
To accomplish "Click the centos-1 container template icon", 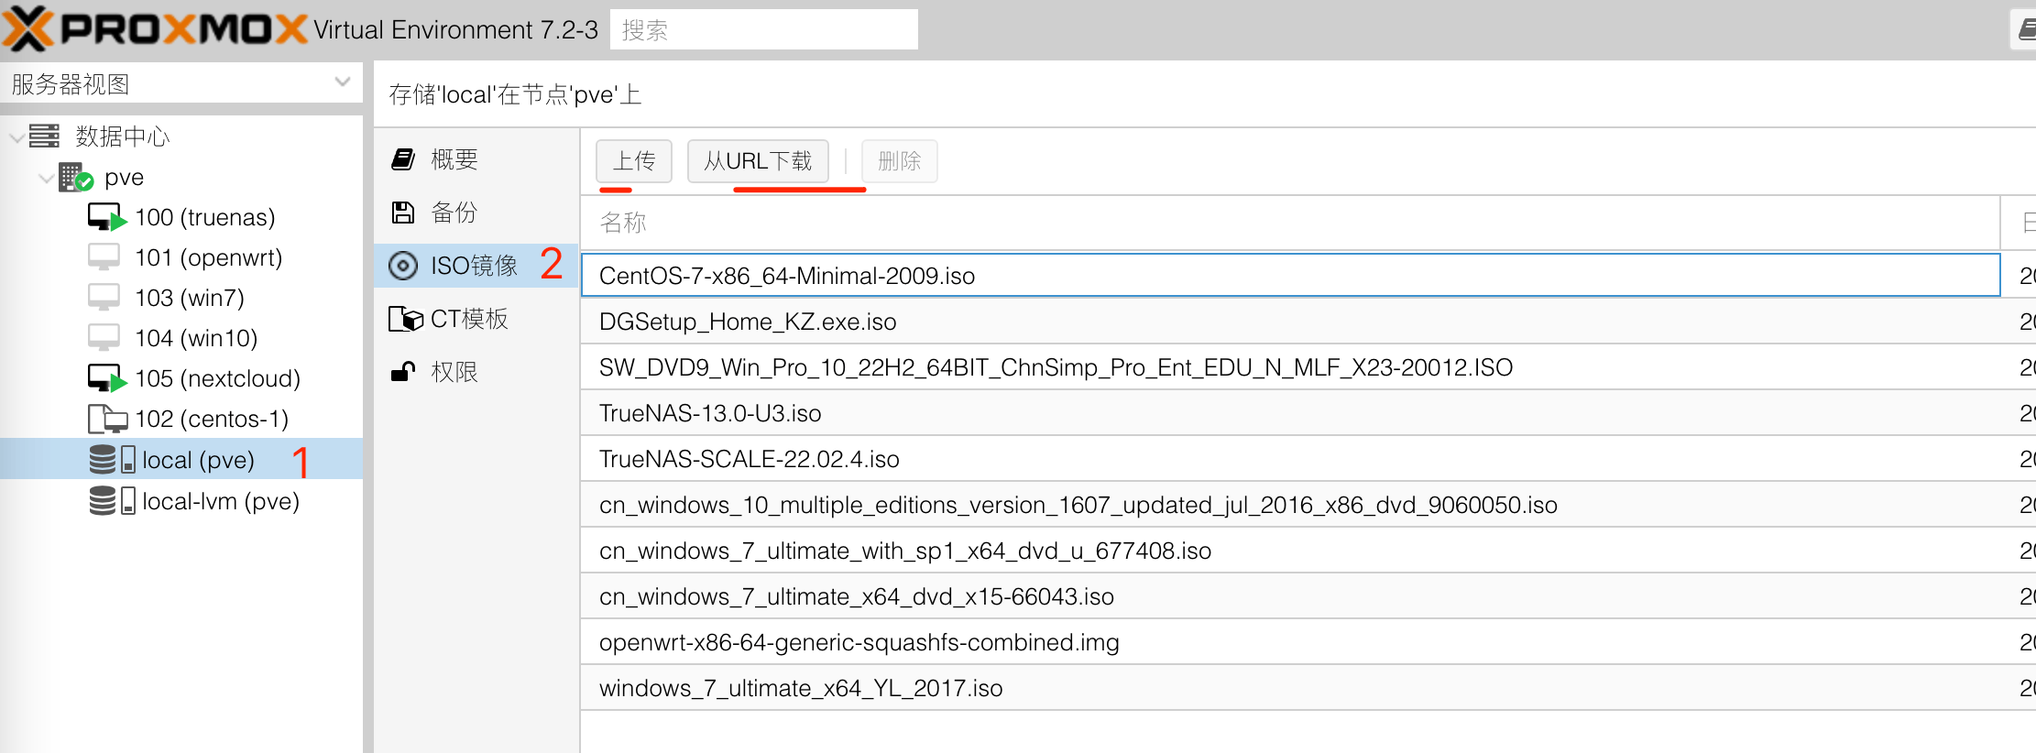I will pos(106,420).
